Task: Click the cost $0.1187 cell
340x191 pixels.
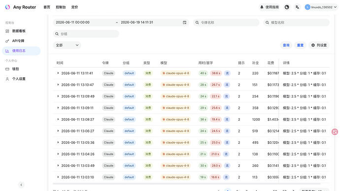Action: coord(273,73)
